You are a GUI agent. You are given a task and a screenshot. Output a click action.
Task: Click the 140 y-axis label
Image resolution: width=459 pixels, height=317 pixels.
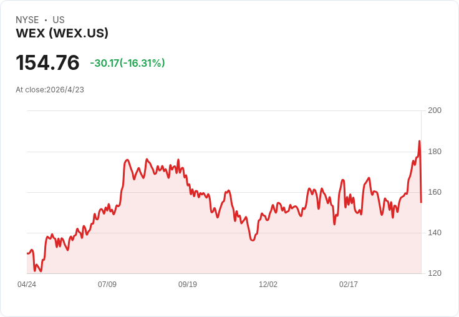point(435,233)
